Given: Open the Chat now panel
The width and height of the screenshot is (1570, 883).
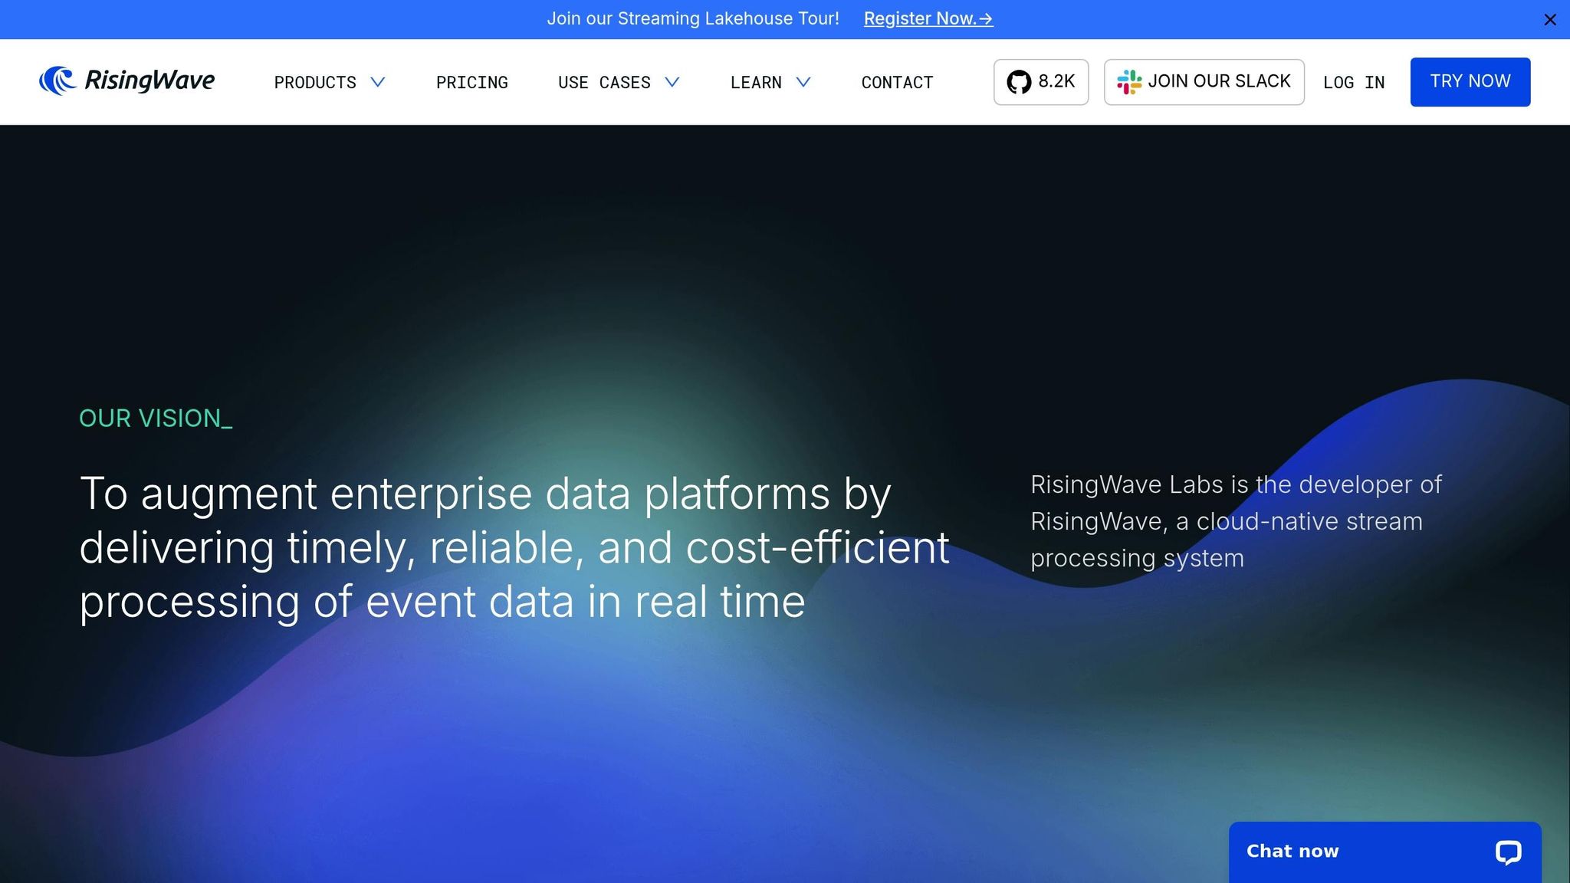Looking at the screenshot, I should point(1292,851).
